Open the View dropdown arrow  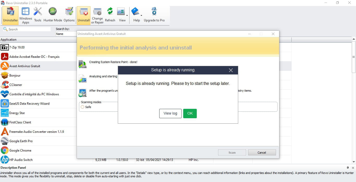[x=127, y=16]
